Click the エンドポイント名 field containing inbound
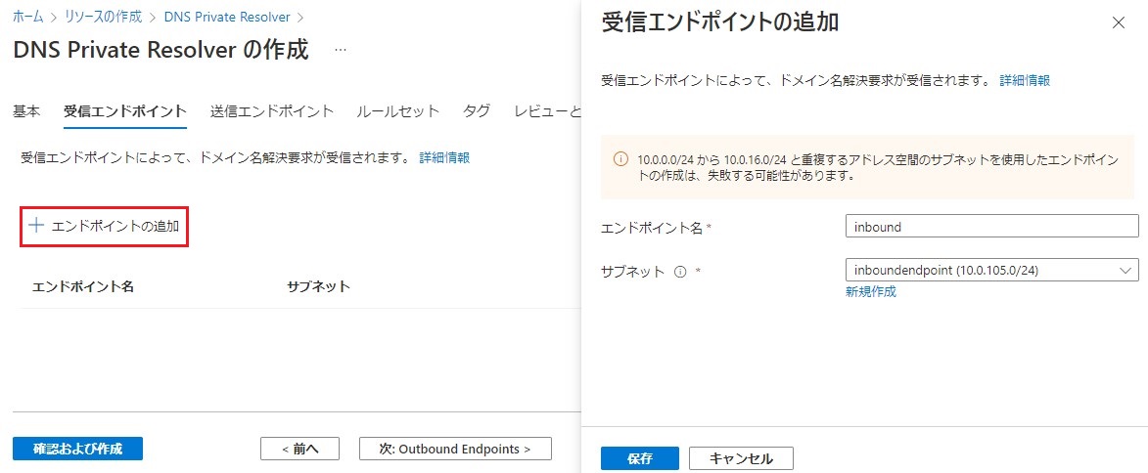The height and width of the screenshot is (473, 1148). [x=992, y=227]
